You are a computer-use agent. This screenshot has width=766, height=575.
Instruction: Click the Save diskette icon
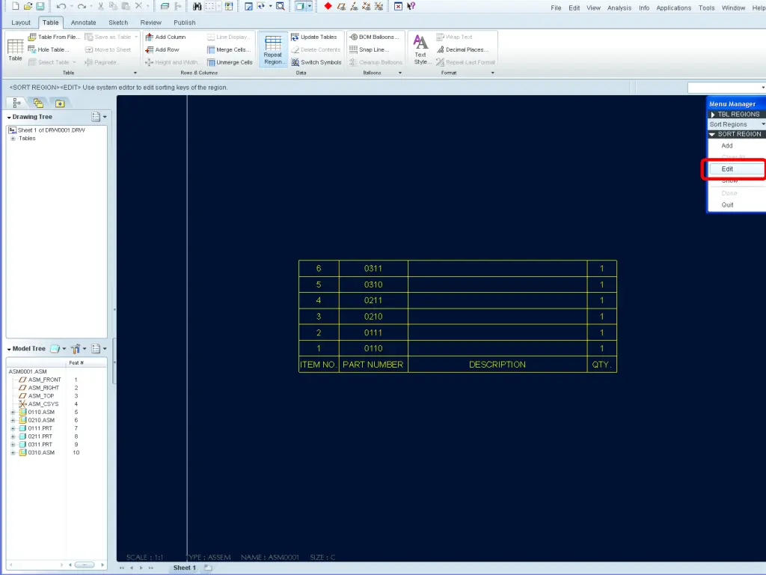(x=40, y=6)
